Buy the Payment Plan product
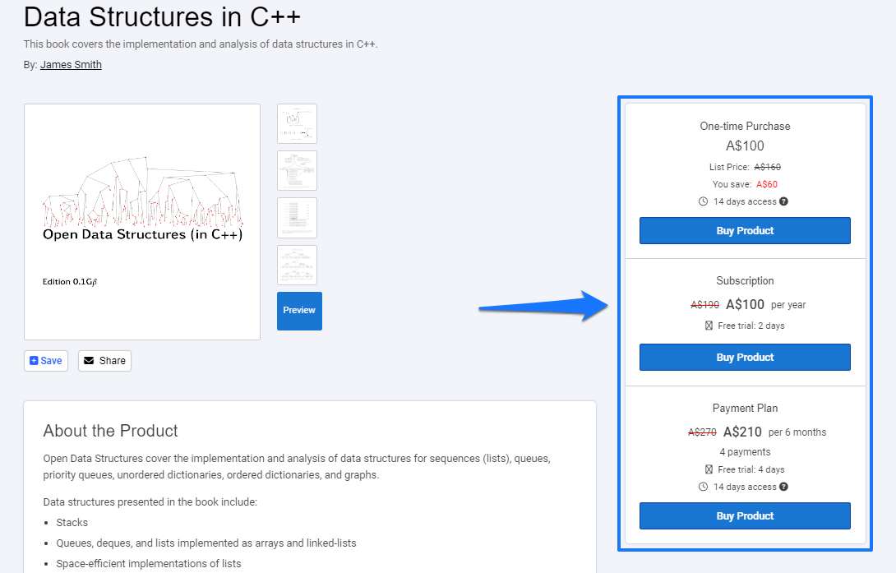The width and height of the screenshot is (896, 573). pos(745,516)
